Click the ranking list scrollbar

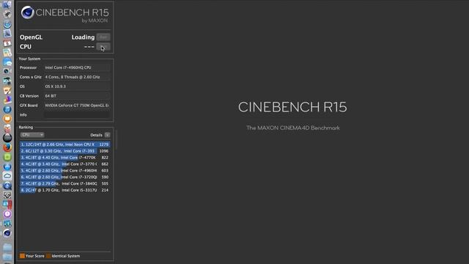tap(116, 140)
